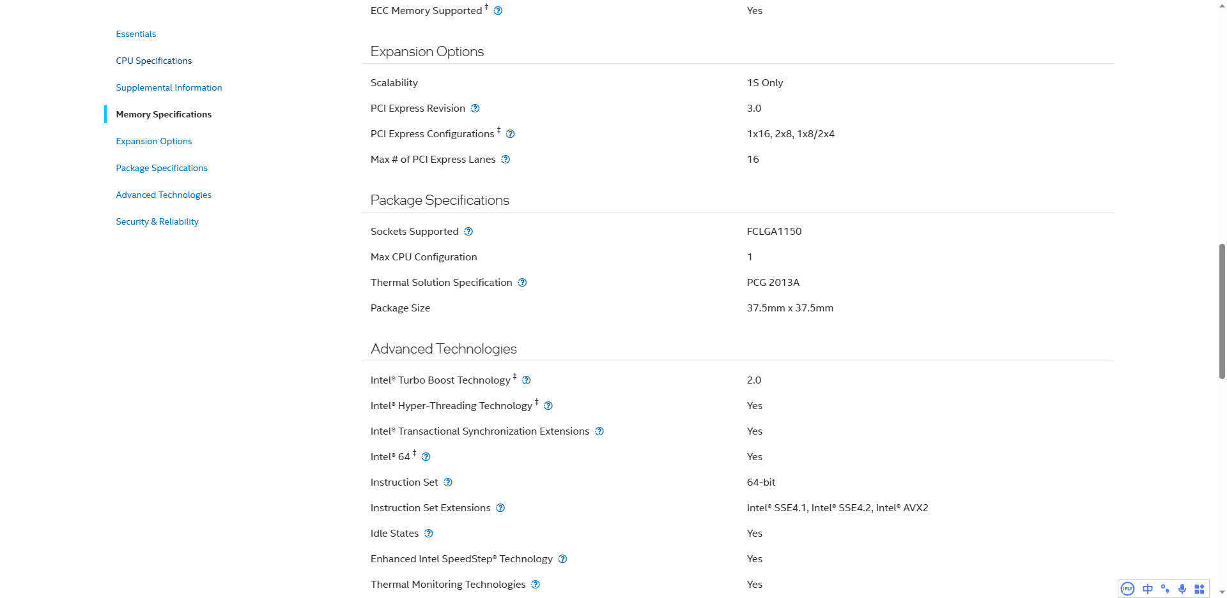This screenshot has height=598, width=1227.
Task: Click Enhanced Intel SpeedStep help icon
Action: (562, 559)
